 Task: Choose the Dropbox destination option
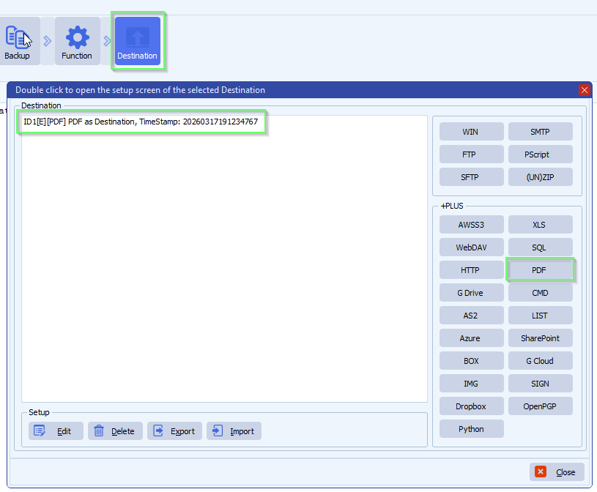[471, 406]
